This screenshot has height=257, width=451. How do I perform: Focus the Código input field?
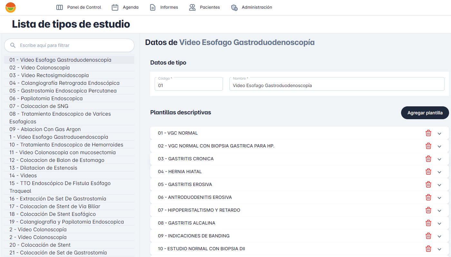pos(189,84)
